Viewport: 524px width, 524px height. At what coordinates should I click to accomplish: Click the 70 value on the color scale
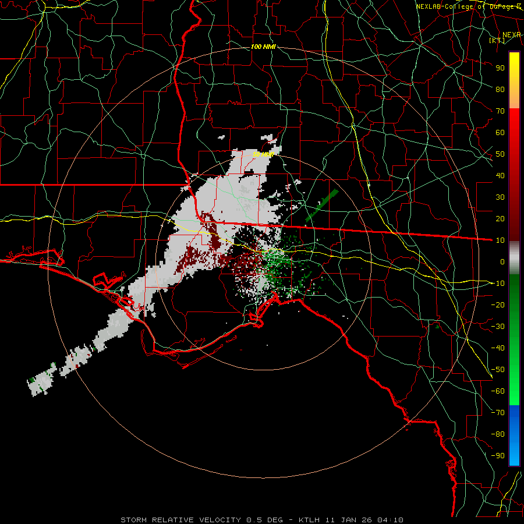pos(500,111)
